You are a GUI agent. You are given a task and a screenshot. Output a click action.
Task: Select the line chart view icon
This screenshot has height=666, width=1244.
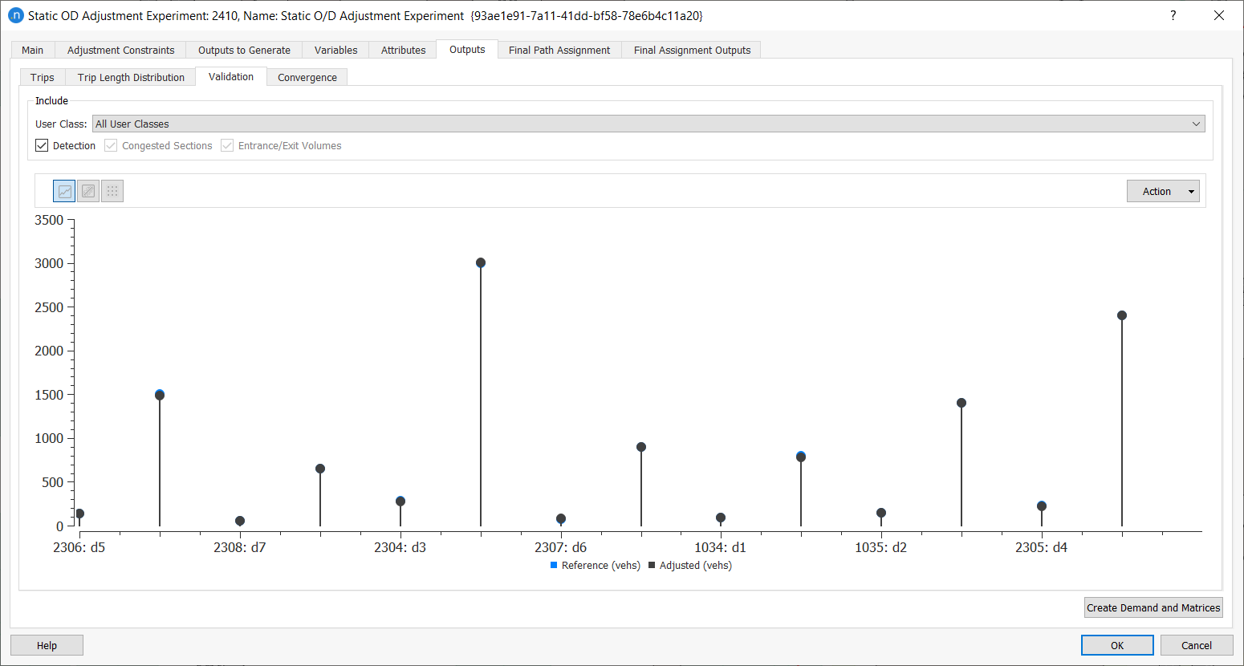64,191
